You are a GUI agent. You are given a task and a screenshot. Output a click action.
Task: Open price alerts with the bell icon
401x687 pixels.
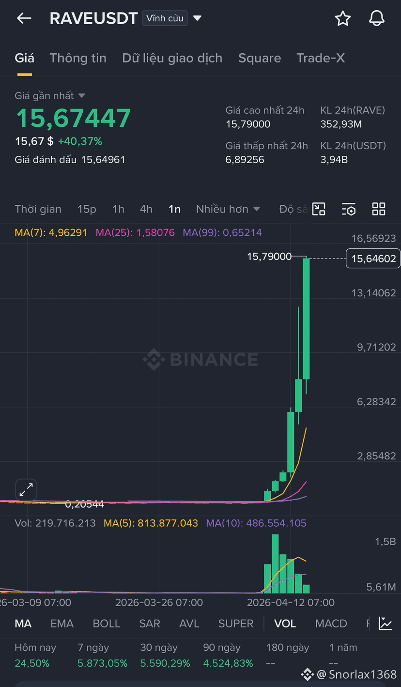(377, 18)
